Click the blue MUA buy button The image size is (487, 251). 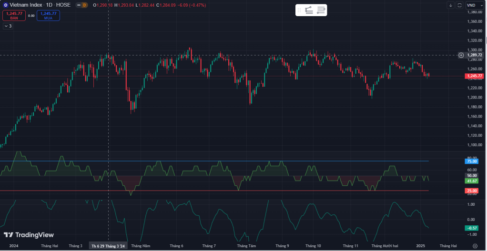point(48,15)
